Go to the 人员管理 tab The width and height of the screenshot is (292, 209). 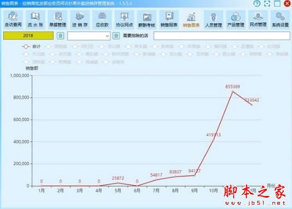coord(214,20)
